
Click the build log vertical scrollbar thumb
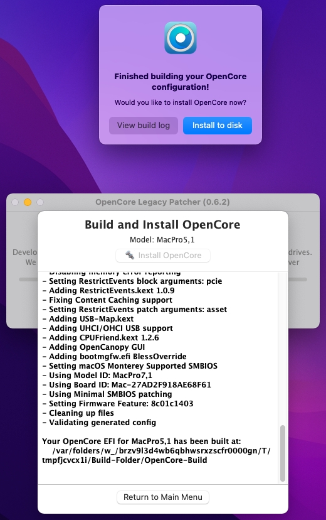[282, 453]
